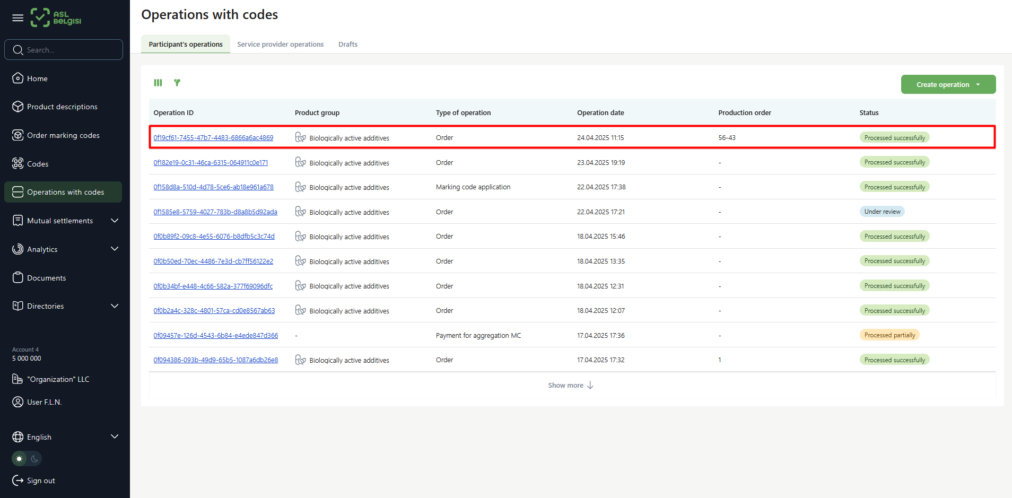
Task: Click the Create operation button
Action: (948, 84)
